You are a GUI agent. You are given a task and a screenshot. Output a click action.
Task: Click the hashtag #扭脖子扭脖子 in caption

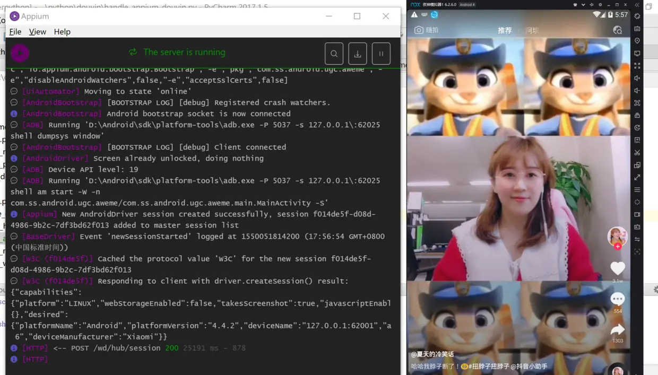click(489, 367)
